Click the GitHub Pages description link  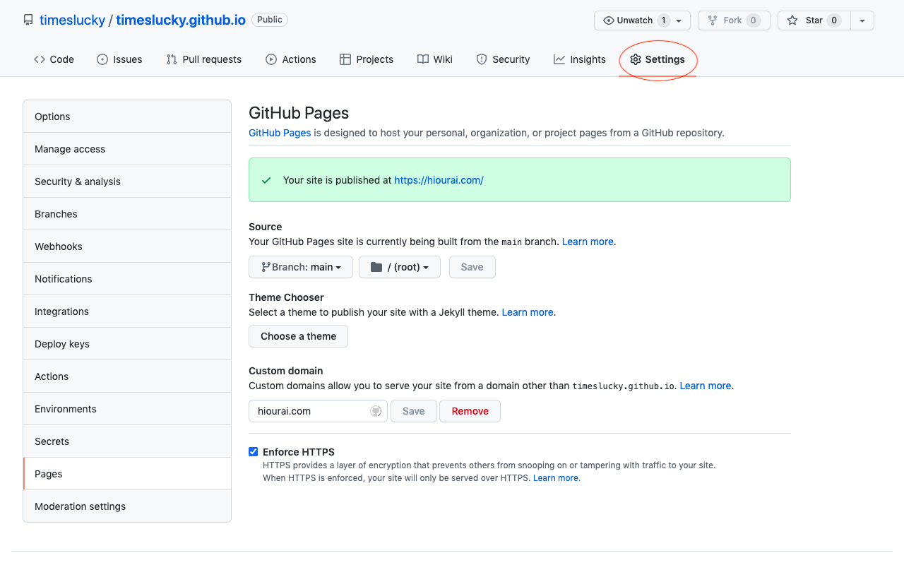280,133
